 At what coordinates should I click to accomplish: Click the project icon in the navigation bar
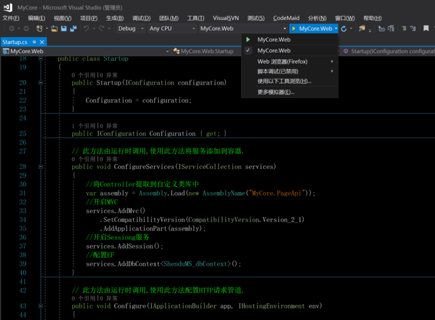[6, 51]
